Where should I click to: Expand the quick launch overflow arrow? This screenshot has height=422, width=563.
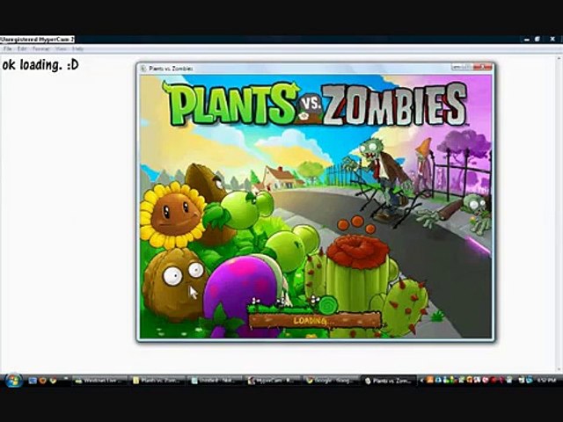coord(65,378)
